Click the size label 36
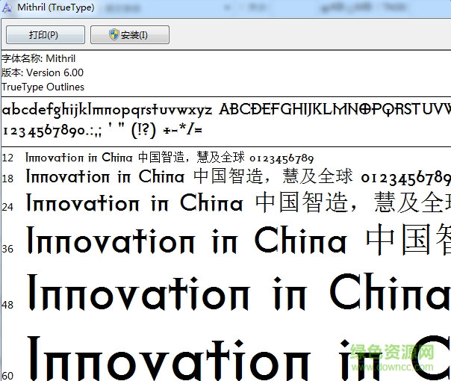 click(7, 249)
